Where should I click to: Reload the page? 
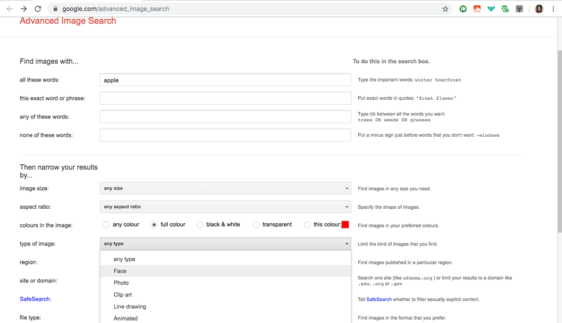[x=37, y=8]
